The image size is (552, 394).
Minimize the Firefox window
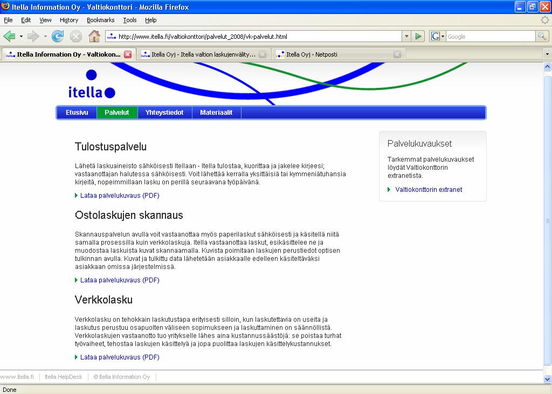[520, 6]
